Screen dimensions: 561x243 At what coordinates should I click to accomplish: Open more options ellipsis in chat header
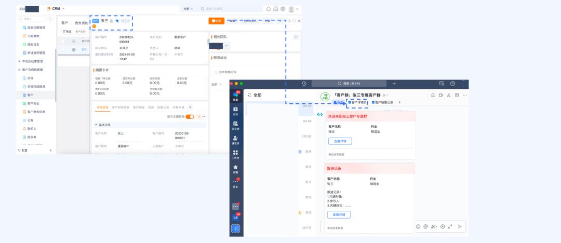point(465,95)
